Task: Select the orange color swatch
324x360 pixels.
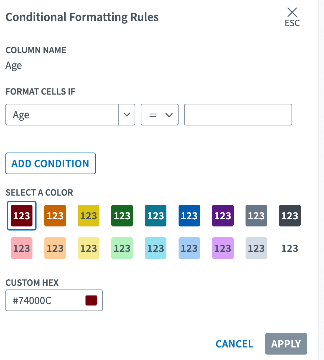Action: pyautogui.click(x=55, y=216)
